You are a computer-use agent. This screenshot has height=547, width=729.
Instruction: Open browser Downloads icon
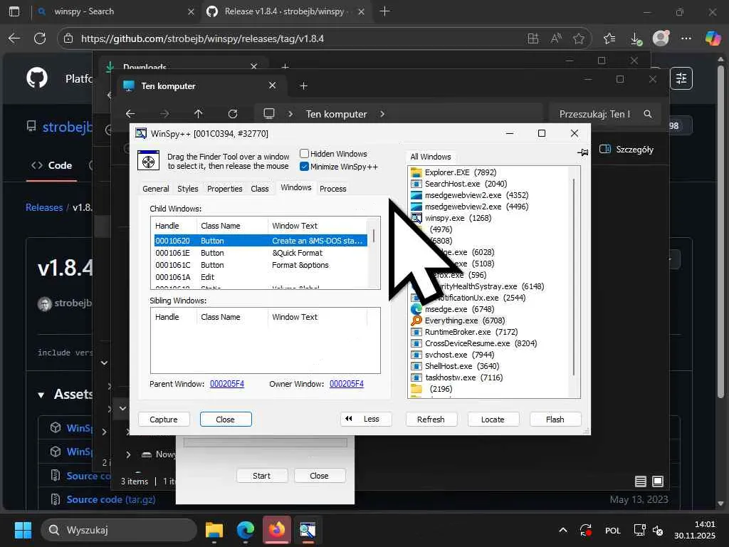[636, 38]
